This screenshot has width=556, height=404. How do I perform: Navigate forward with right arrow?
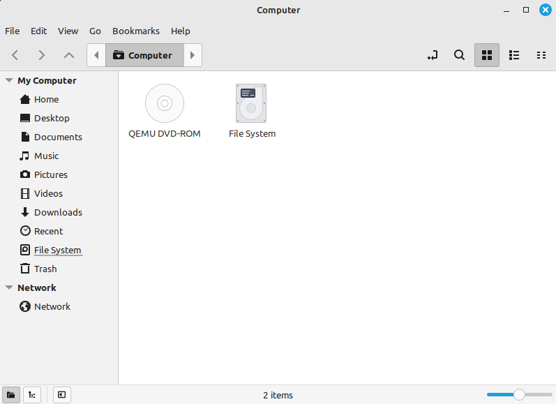pyautogui.click(x=42, y=55)
